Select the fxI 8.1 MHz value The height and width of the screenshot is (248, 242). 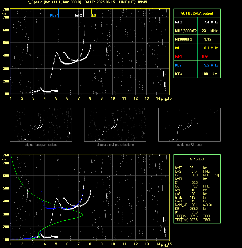pyautogui.click(x=211, y=48)
